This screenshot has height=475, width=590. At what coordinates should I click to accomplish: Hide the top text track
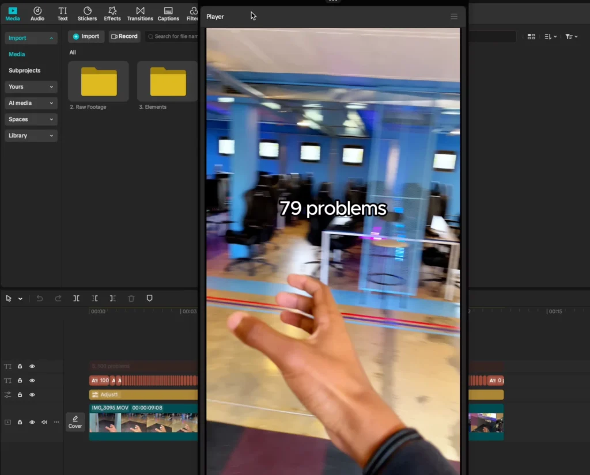pyautogui.click(x=32, y=366)
